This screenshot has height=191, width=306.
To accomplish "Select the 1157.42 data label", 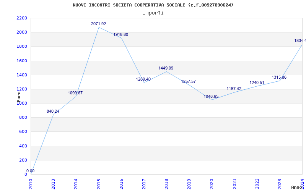I will click(234, 89).
